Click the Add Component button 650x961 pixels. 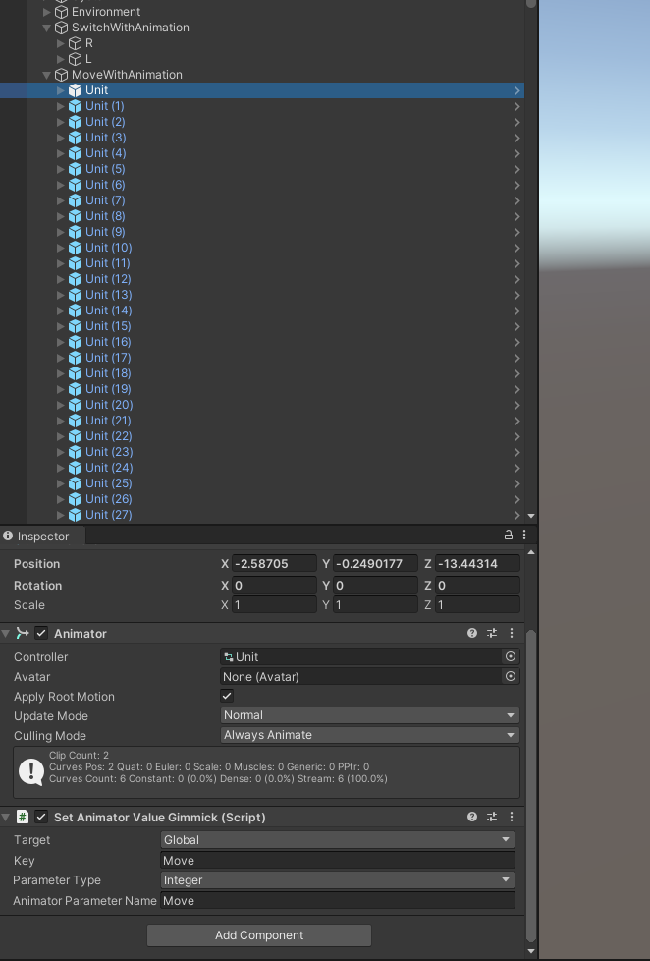point(259,935)
